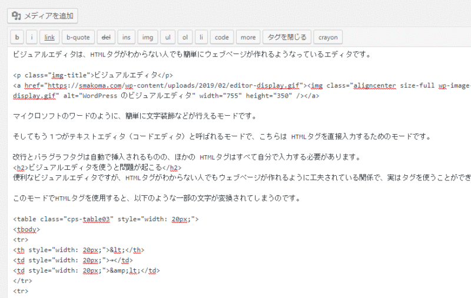Click the line starting 改行とパラグラフタグは
The image size is (471, 298).
pos(187,157)
